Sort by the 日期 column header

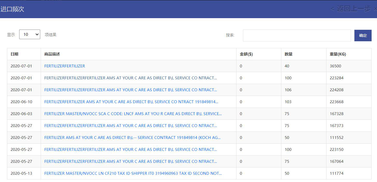click(15, 54)
